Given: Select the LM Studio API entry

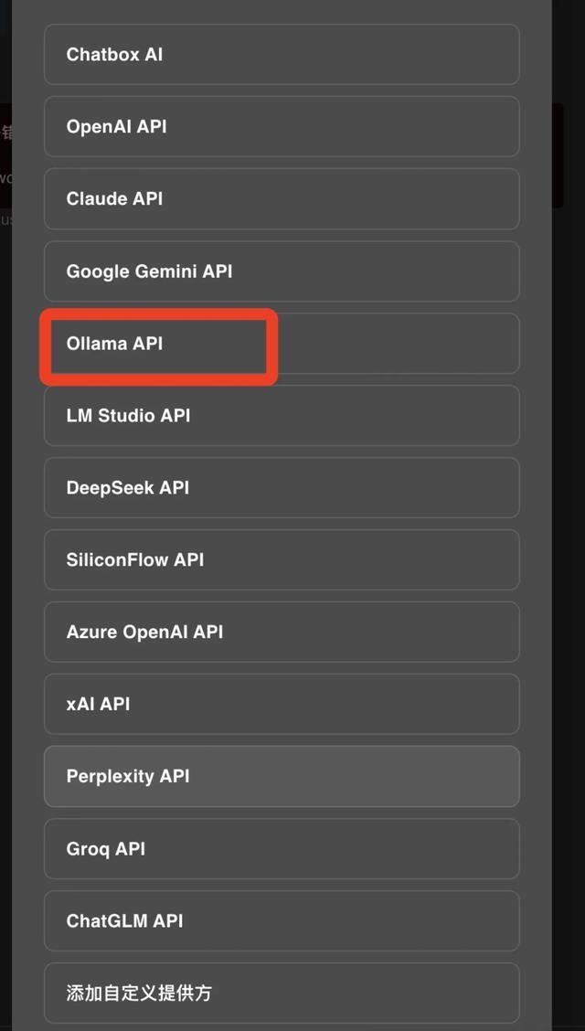Looking at the screenshot, I should tap(282, 416).
